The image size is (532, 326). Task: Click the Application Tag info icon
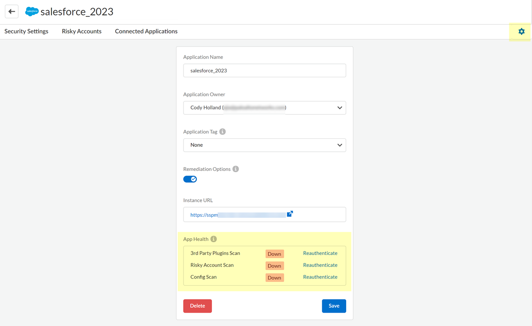pyautogui.click(x=223, y=132)
